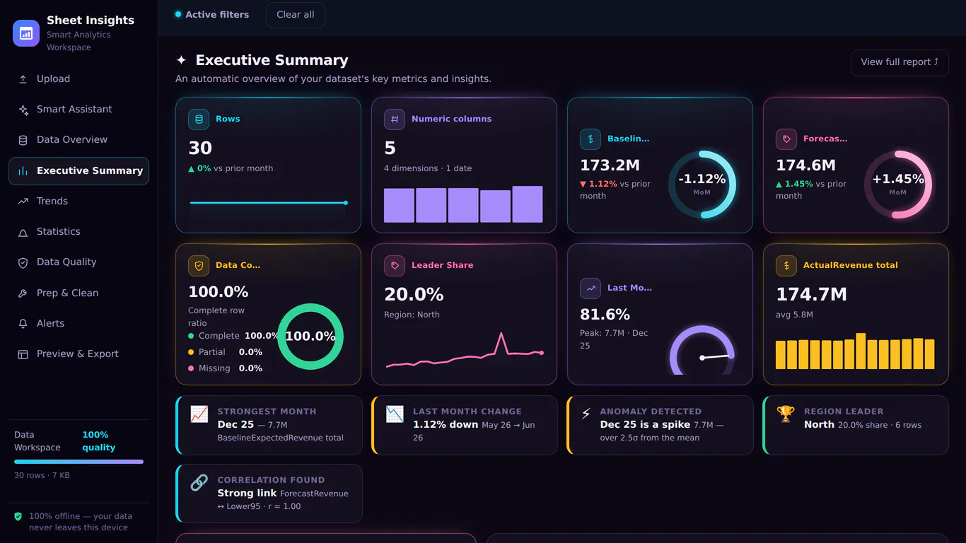Click the Forecast card tag icon

click(786, 139)
